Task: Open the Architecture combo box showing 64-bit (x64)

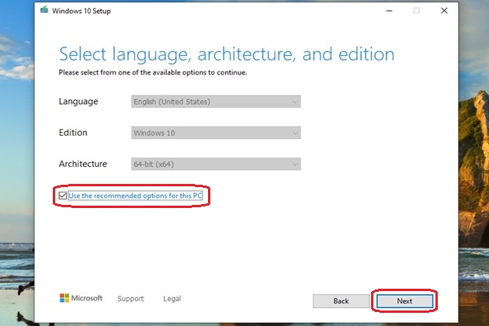Action: (x=216, y=164)
